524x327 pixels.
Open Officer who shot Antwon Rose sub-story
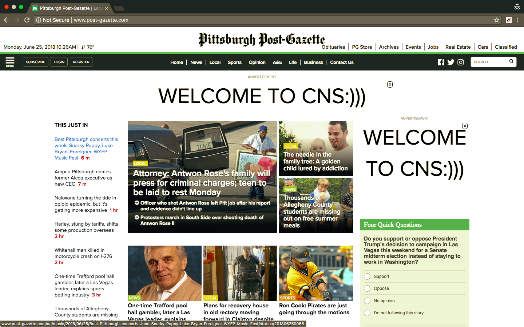(x=205, y=206)
